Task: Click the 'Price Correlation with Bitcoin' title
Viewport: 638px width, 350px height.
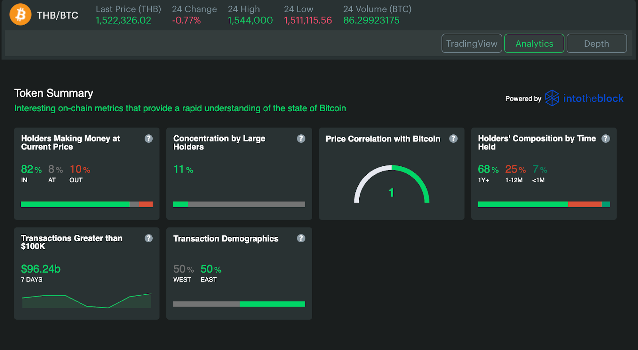Action: pos(383,139)
